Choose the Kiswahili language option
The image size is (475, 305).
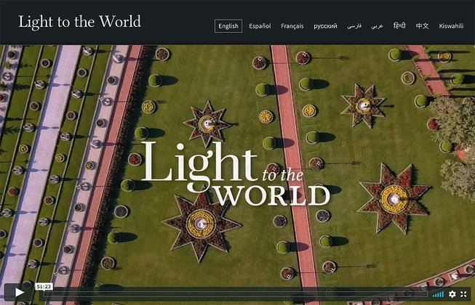coord(451,26)
